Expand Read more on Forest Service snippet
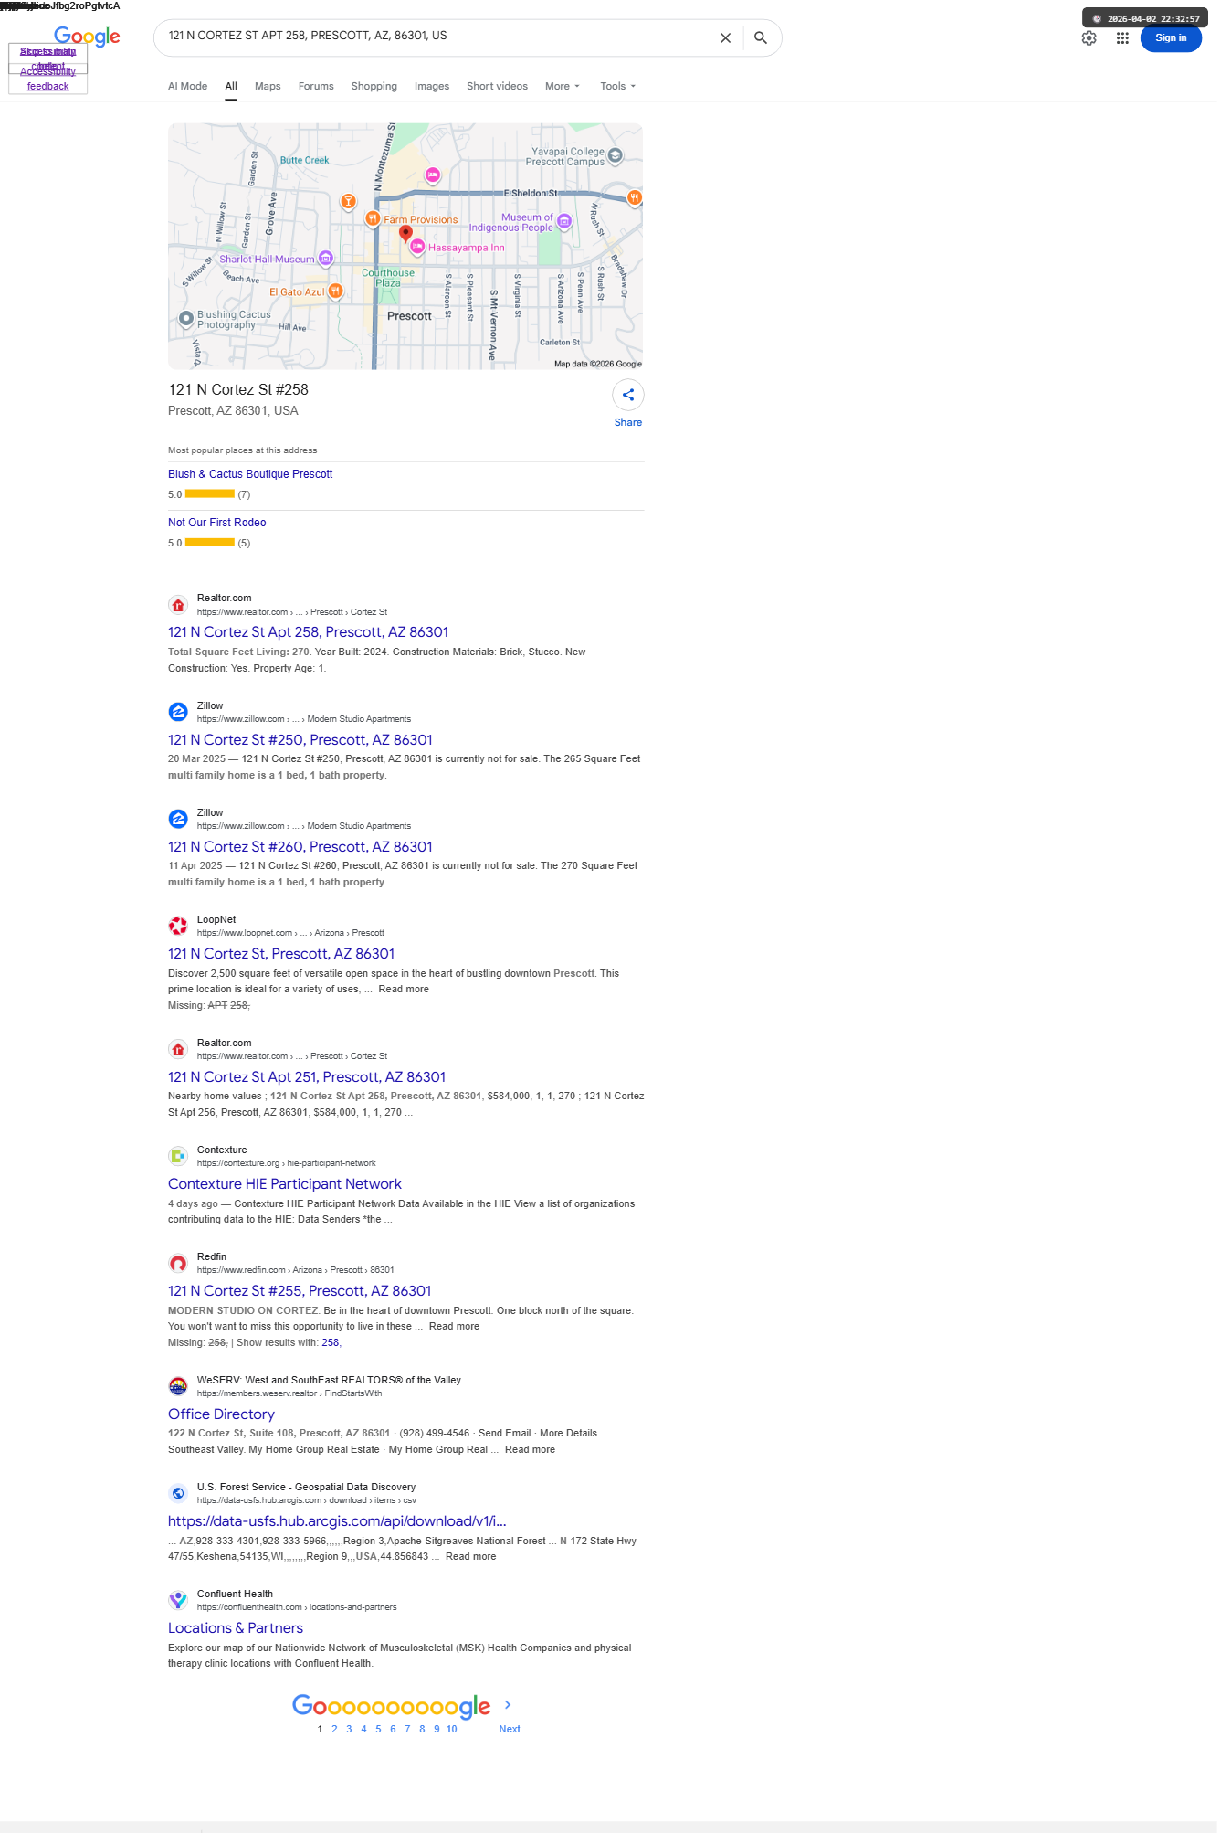The width and height of the screenshot is (1231, 1833). pos(471,1556)
